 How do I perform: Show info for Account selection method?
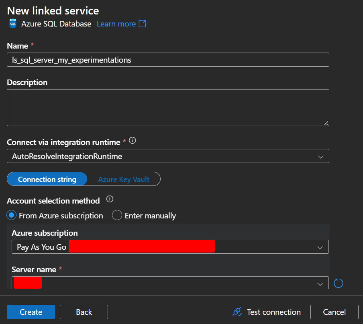110,199
